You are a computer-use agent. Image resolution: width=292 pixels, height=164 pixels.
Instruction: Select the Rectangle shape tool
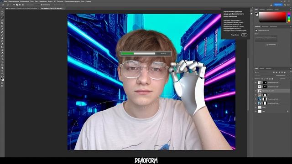(2, 65)
